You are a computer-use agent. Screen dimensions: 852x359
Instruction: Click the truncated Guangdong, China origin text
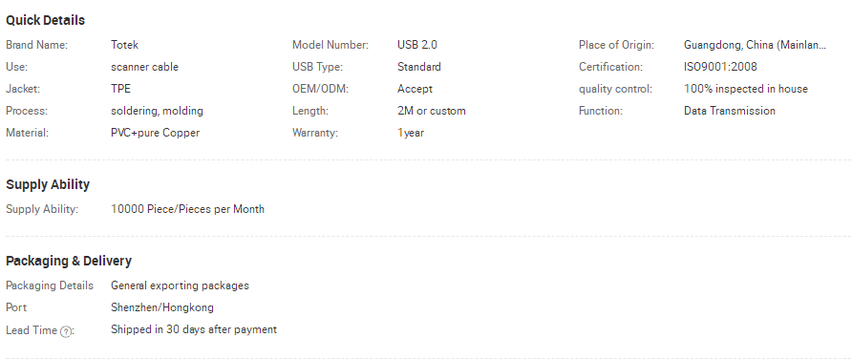(x=755, y=45)
